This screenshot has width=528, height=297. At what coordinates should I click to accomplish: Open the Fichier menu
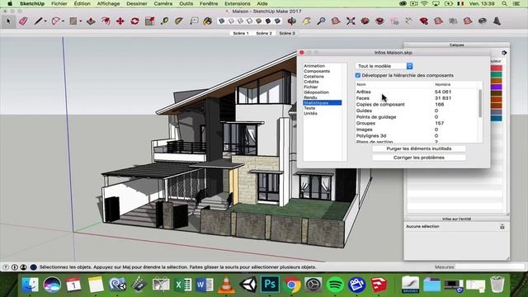pos(59,3)
